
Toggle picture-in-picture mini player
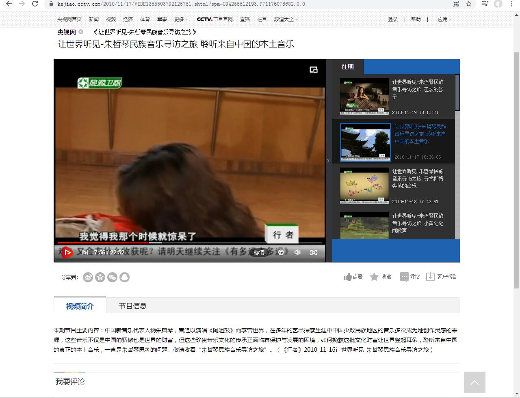click(x=314, y=70)
